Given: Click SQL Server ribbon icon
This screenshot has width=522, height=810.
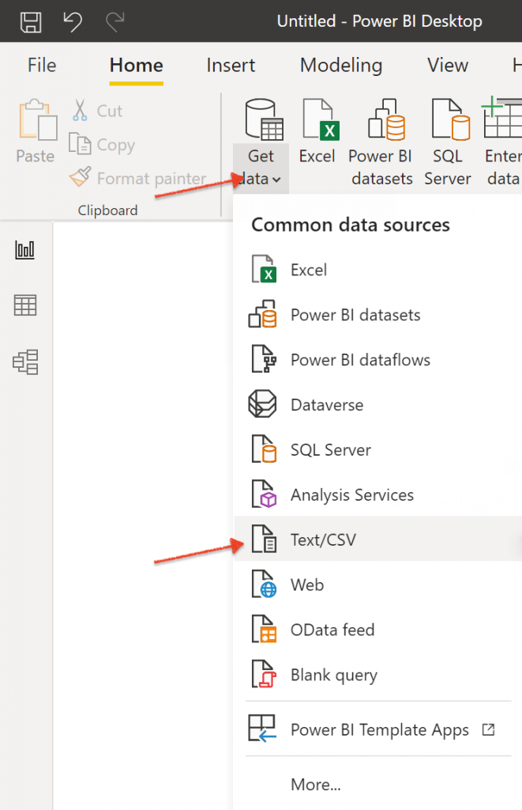Looking at the screenshot, I should pyautogui.click(x=448, y=120).
